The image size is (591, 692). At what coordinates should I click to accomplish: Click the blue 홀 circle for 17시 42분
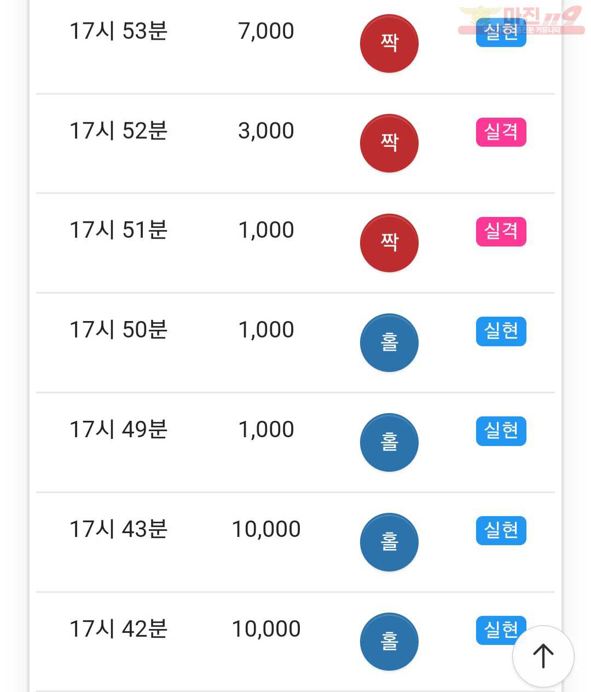pyautogui.click(x=389, y=642)
